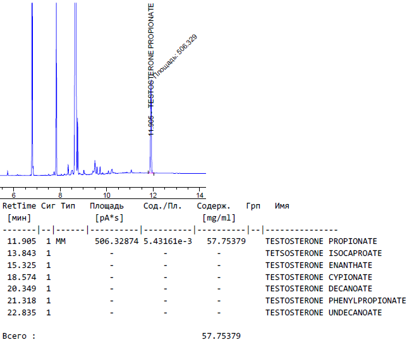Click the TESTOSTERONE CYPIONATE entry
This screenshot has width=407, height=345.
[319, 277]
